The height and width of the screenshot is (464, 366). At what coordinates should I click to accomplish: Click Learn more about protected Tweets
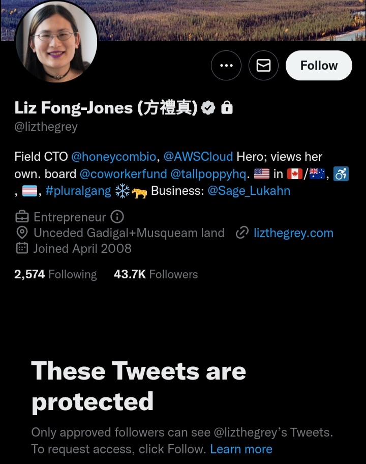pyautogui.click(x=241, y=449)
